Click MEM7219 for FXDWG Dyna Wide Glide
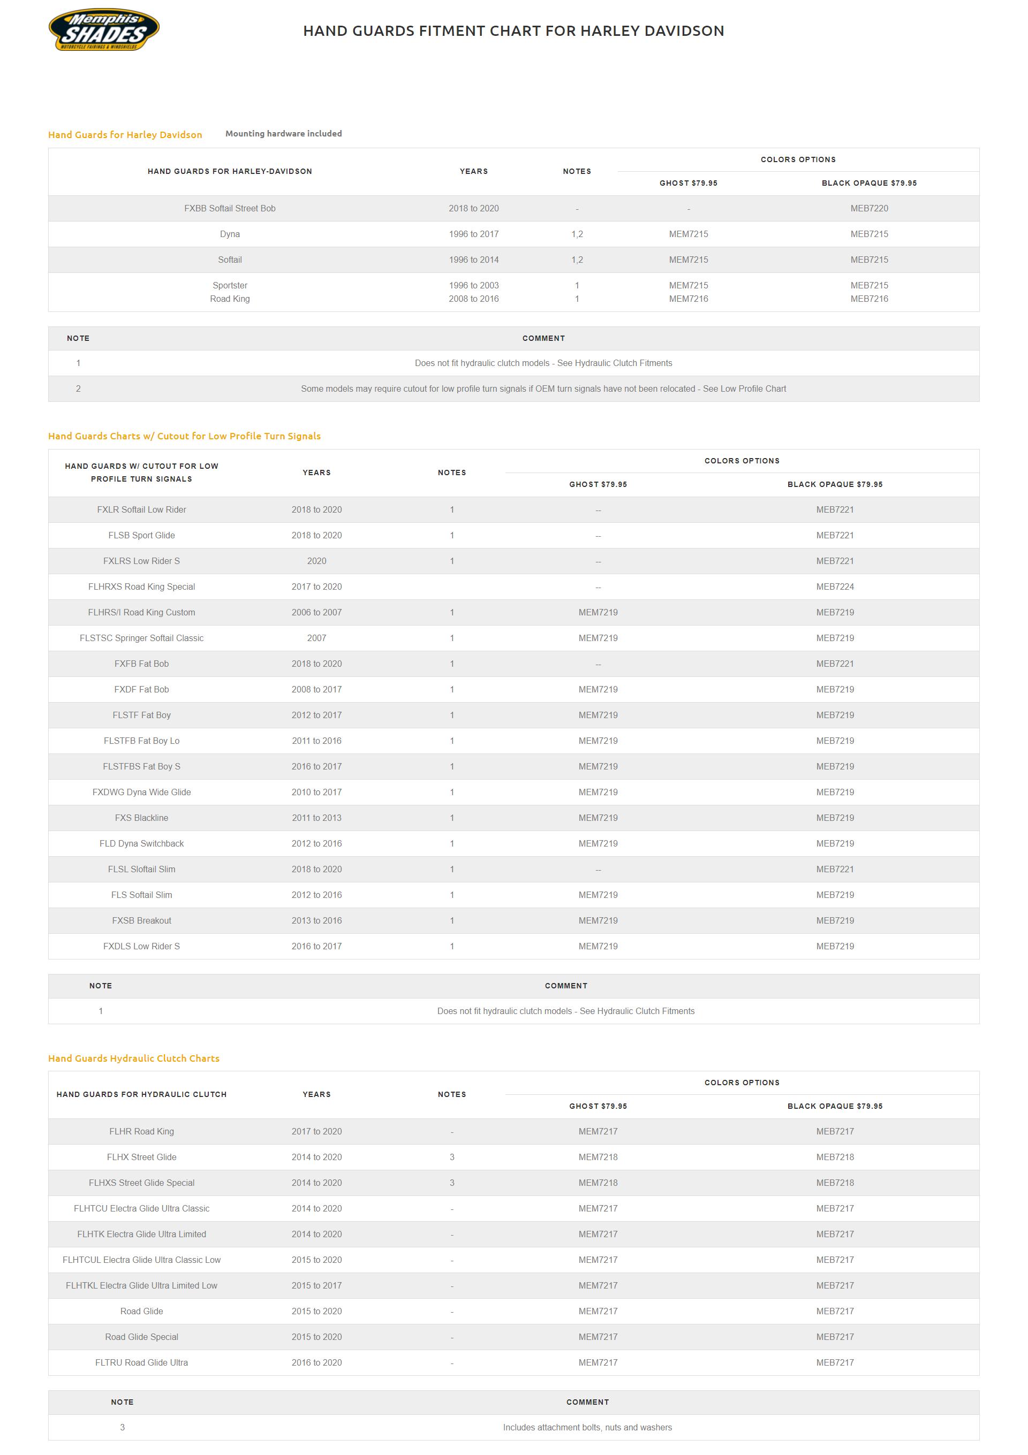This screenshot has width=1028, height=1455. 598,792
